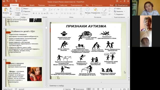This screenshot has height=90, width=160.
Task: Toggle Заметки notes pane in status bar
Action: (67, 89)
